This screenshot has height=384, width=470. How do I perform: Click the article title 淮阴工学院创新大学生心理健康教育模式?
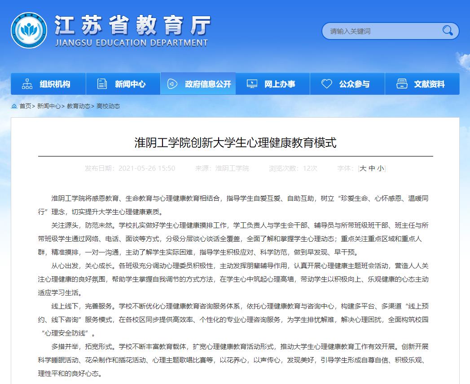[x=235, y=142]
